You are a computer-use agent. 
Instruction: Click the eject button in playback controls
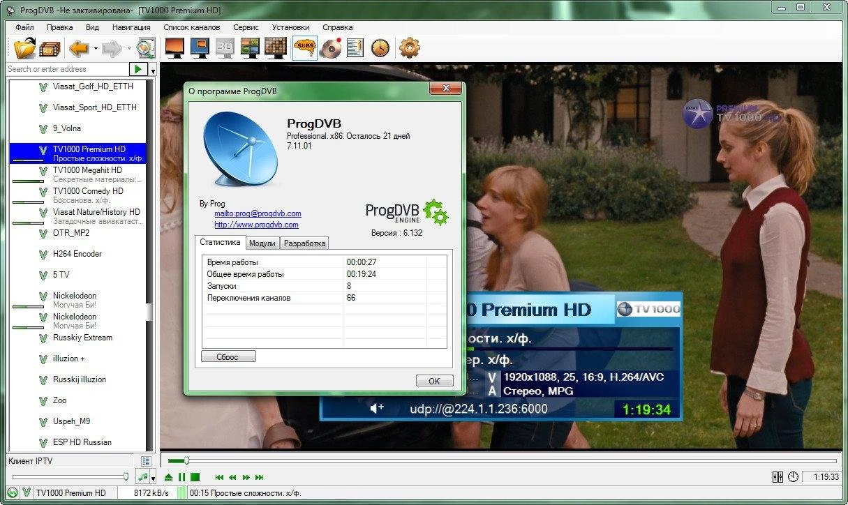(x=168, y=477)
